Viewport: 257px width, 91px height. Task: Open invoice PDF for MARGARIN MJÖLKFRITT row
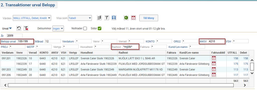pos(214,69)
